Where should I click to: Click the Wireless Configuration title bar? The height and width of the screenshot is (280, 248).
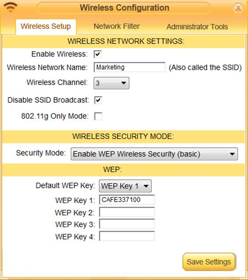point(124,8)
